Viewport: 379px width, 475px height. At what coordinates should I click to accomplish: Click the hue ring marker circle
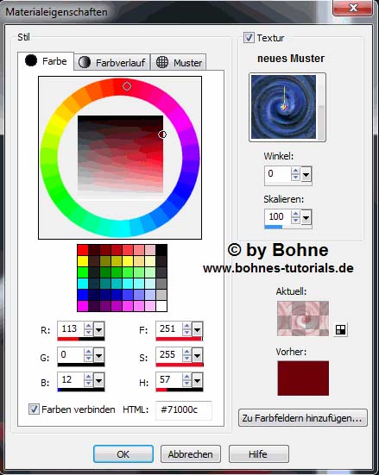click(x=127, y=86)
